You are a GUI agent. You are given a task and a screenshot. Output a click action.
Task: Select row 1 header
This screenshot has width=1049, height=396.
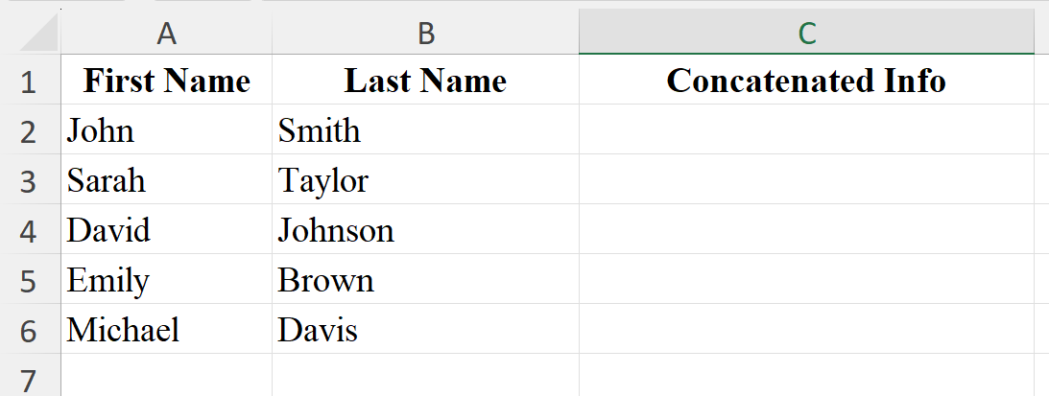(x=29, y=82)
